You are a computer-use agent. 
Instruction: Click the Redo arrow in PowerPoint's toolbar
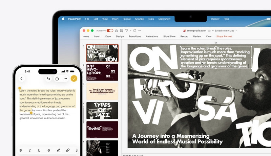coord(134,30)
